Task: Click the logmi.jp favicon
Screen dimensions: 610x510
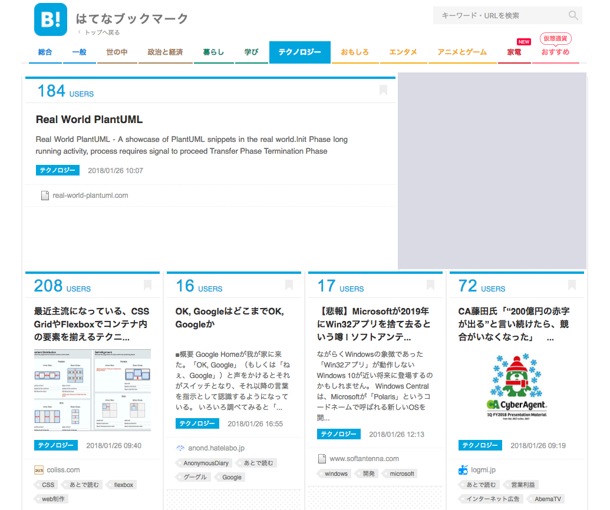Action: coord(463,470)
